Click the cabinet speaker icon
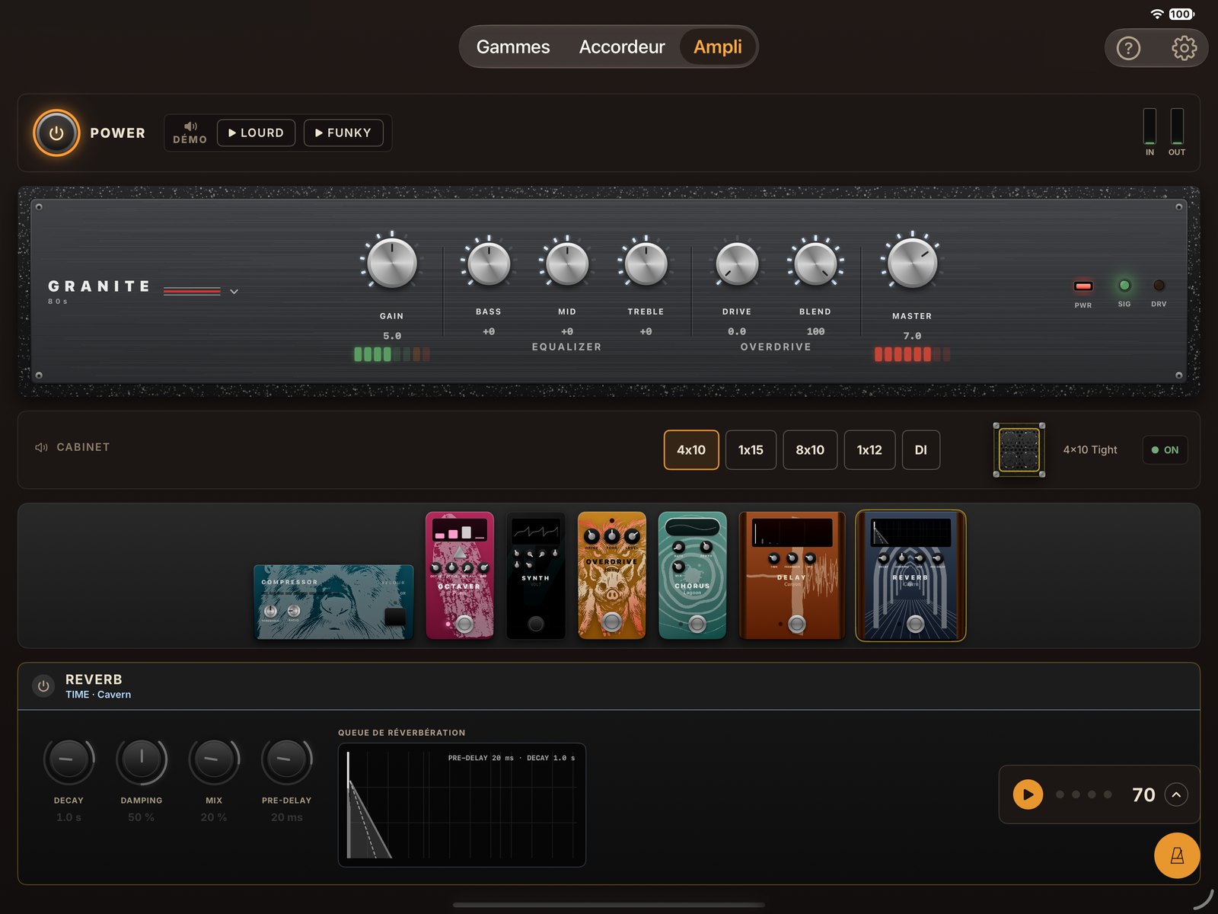1218x914 pixels. (41, 447)
